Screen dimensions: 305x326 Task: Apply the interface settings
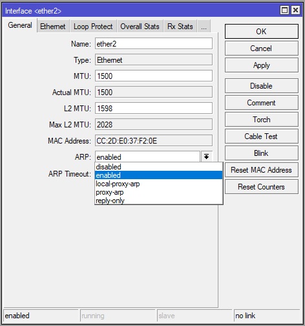262,65
